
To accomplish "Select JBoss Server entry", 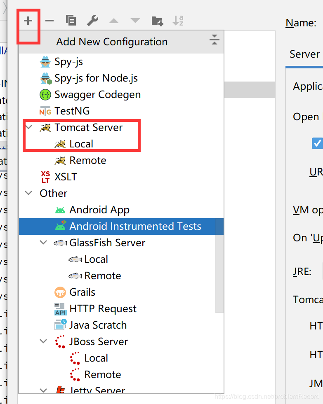I will click(121, 342).
